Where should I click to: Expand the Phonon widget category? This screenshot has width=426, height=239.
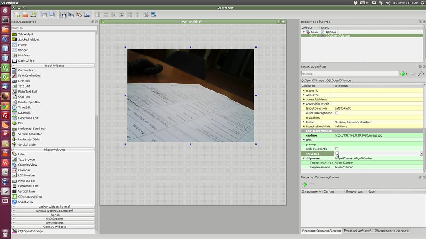point(54,215)
